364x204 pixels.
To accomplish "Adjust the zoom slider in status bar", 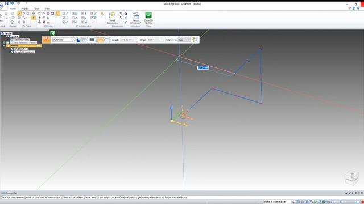I will tap(341, 202).
